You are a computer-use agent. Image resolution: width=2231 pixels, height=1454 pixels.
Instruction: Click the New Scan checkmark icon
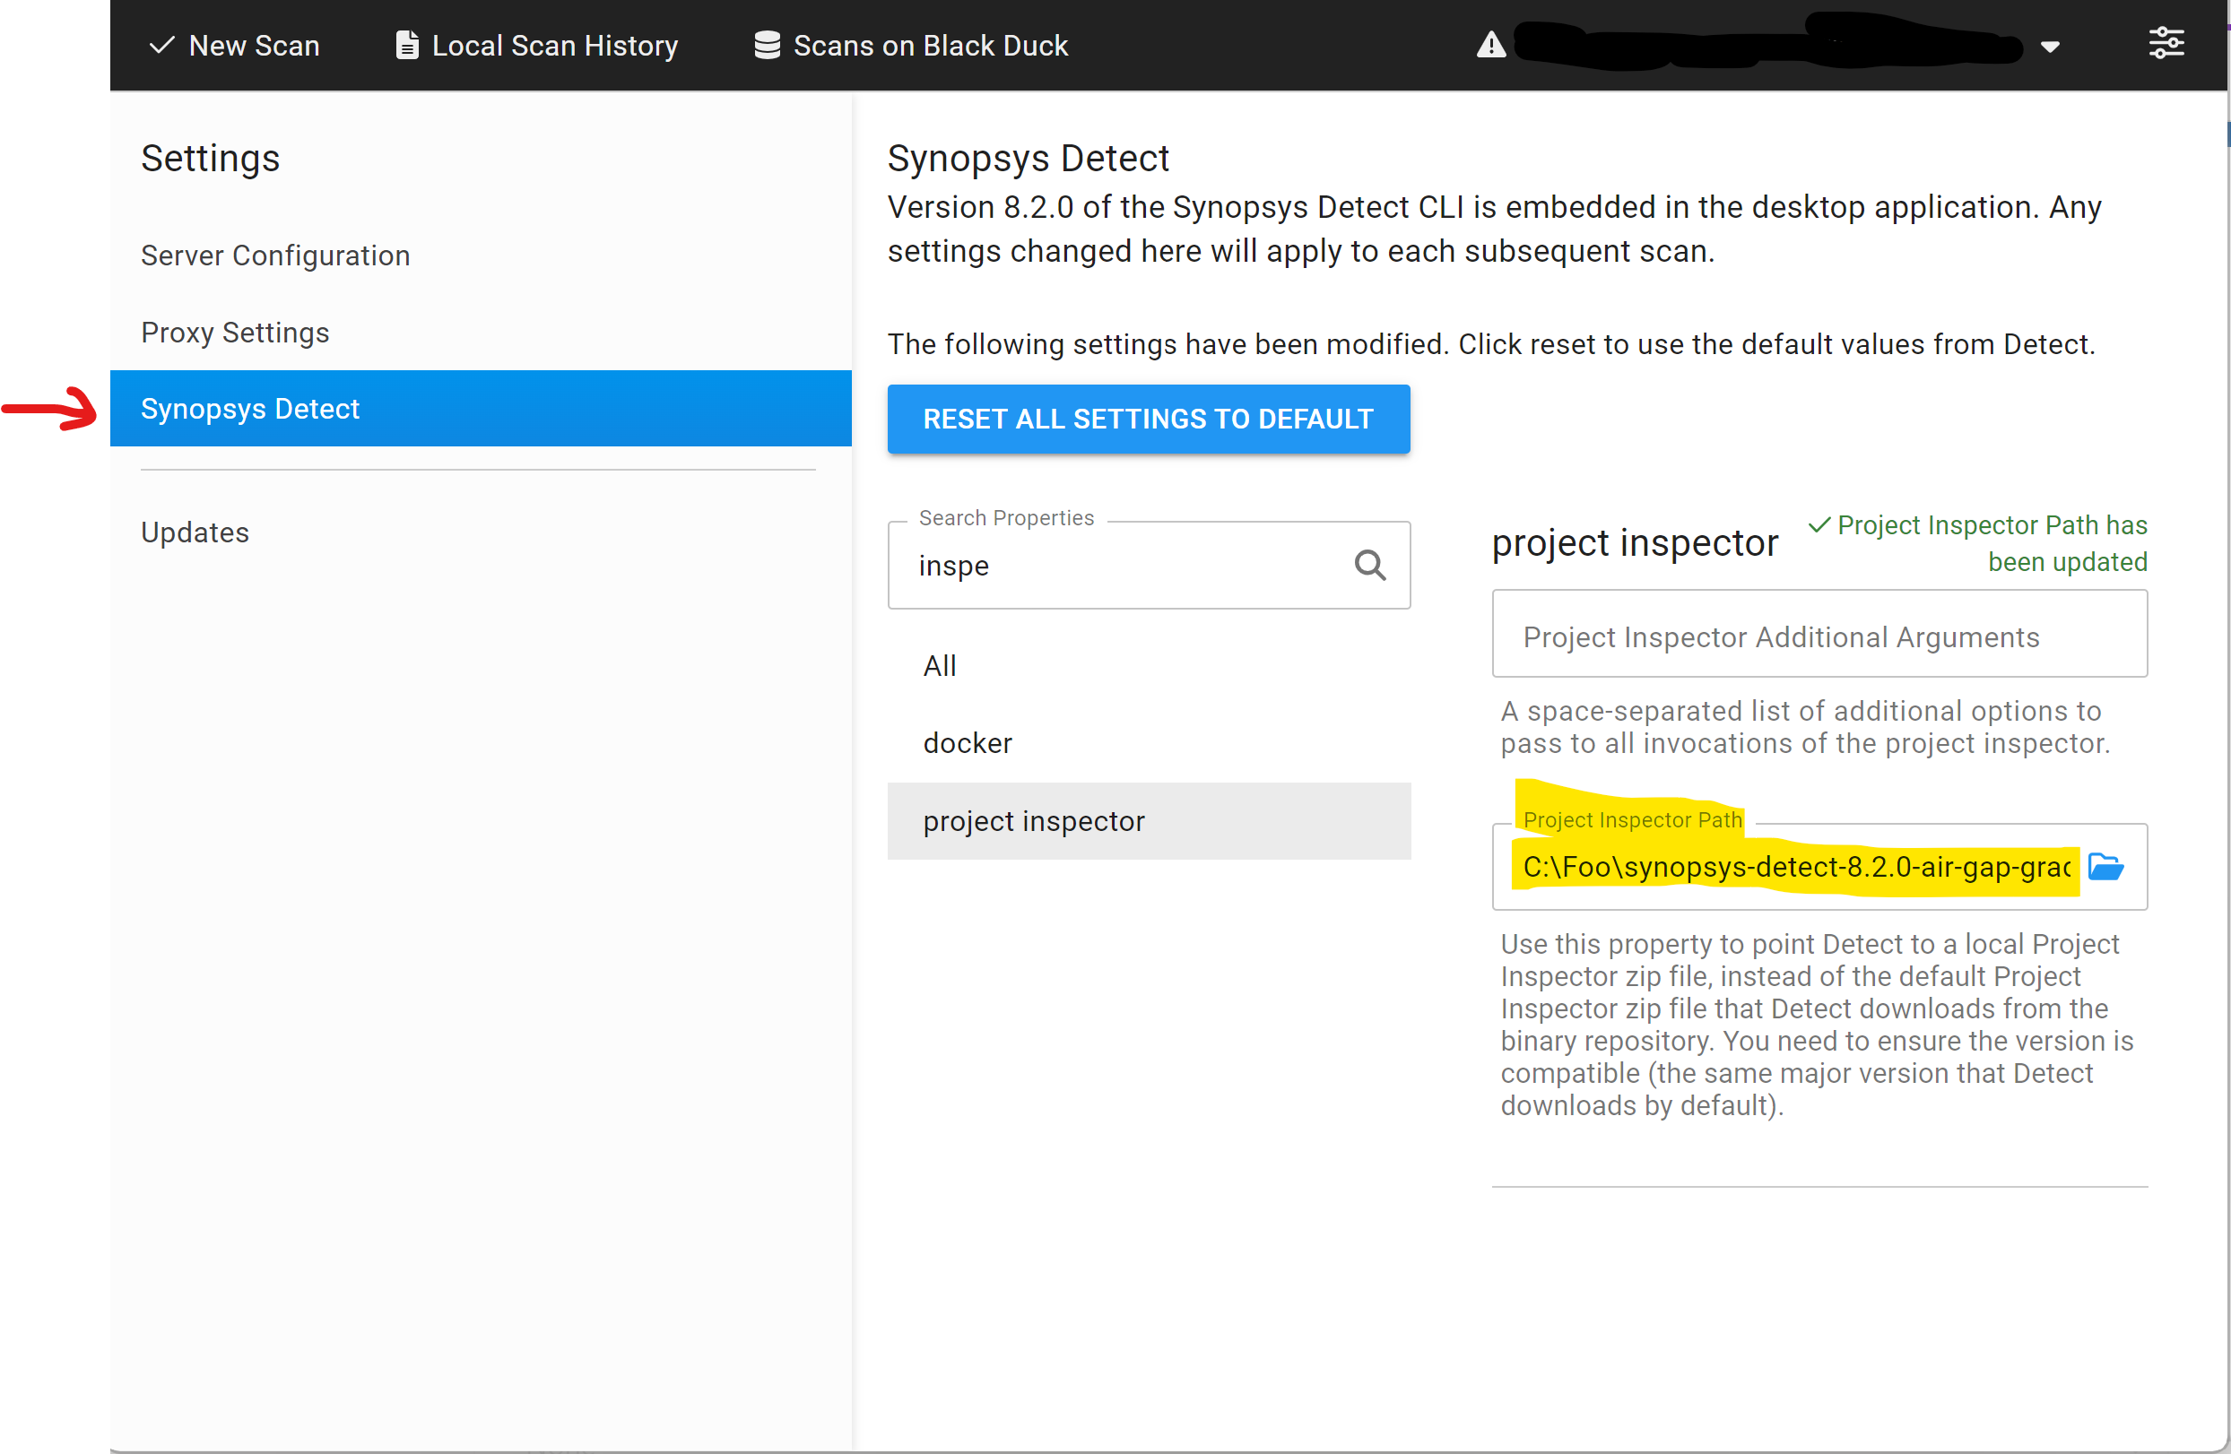pos(162,45)
